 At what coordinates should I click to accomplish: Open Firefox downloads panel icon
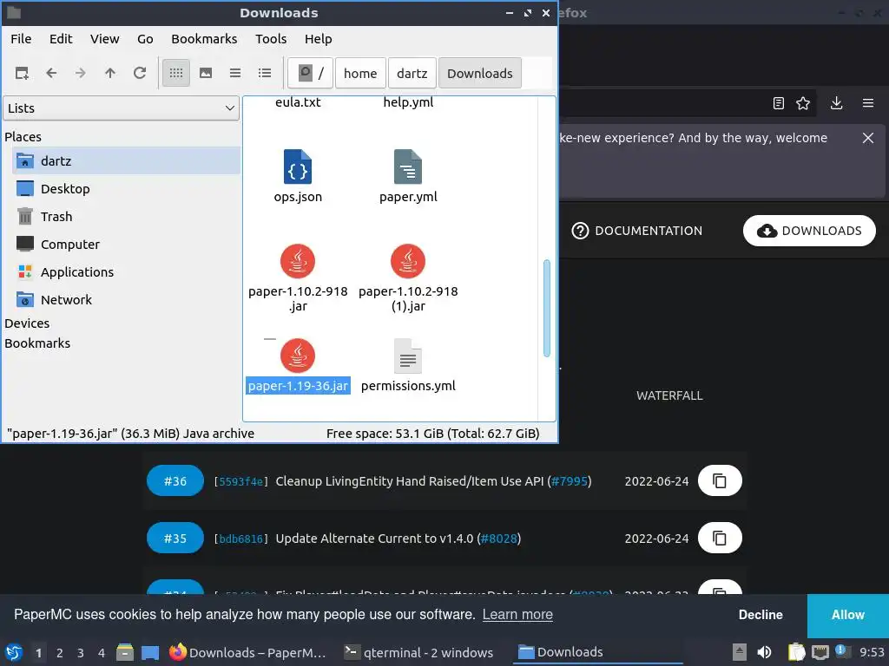pos(836,103)
